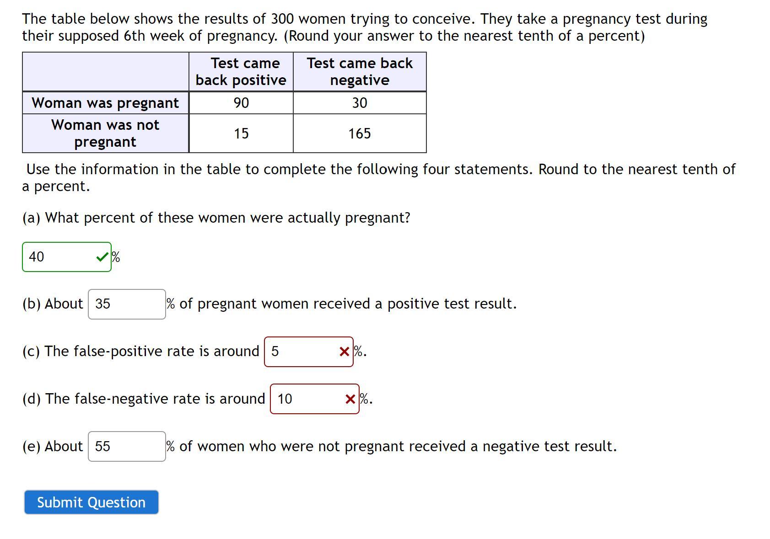The height and width of the screenshot is (539, 770).
Task: Click the green checkmark in answer (a)
Action: [x=102, y=257]
